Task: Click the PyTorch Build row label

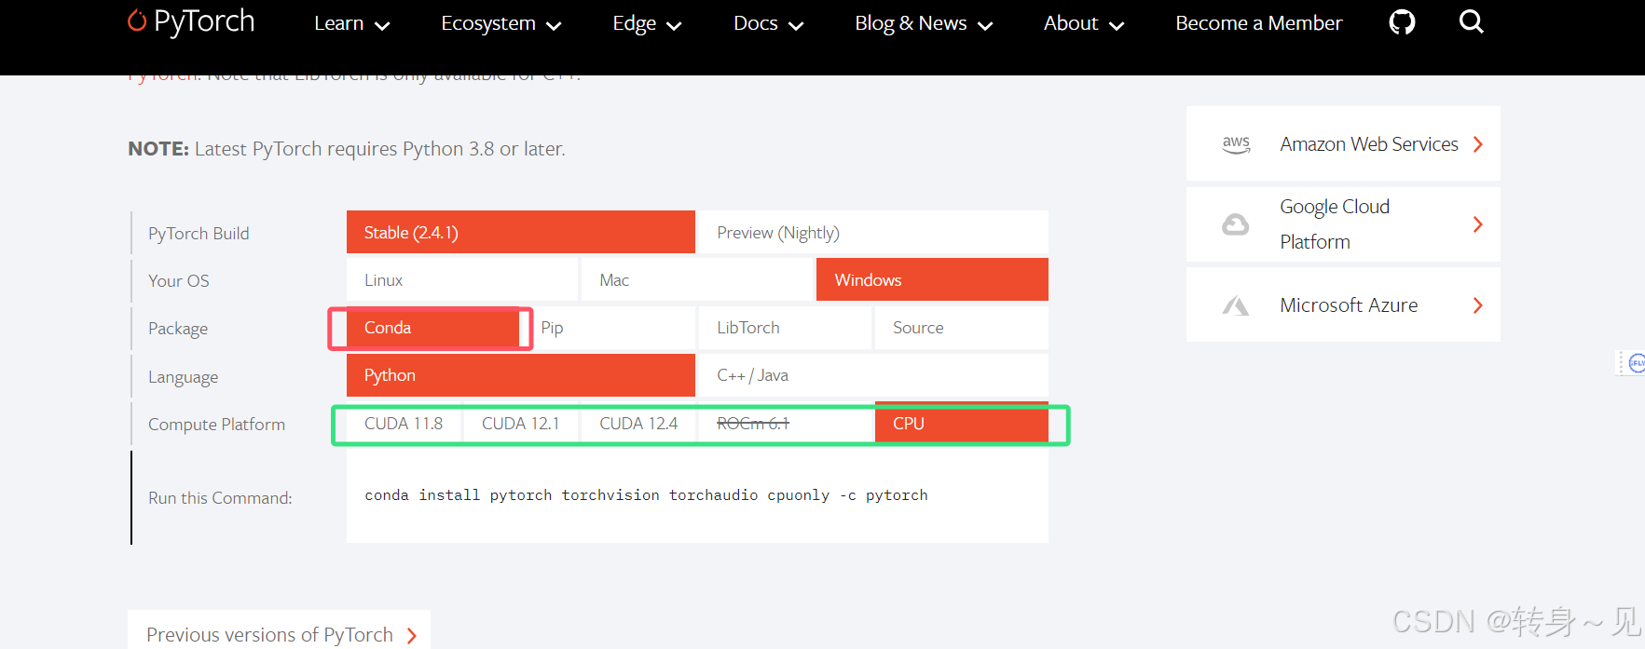Action: click(x=199, y=233)
